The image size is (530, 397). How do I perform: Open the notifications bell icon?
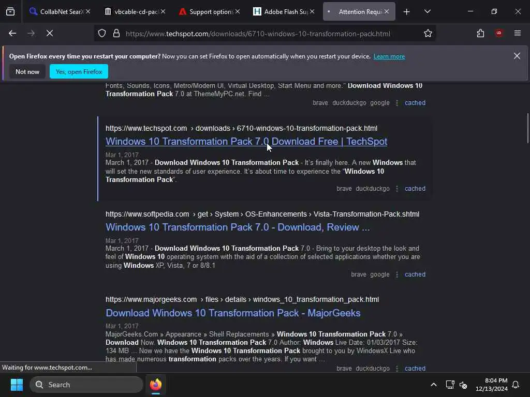click(x=516, y=385)
